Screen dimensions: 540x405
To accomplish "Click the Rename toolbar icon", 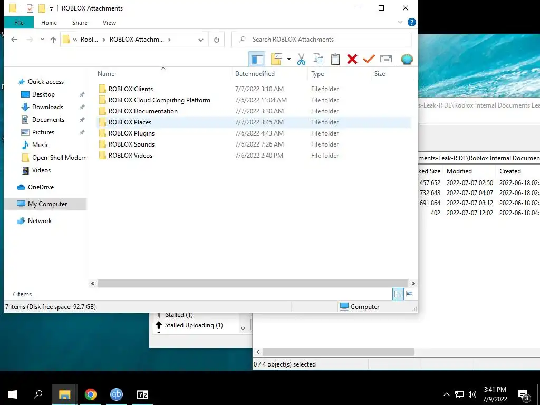I will [x=385, y=59].
